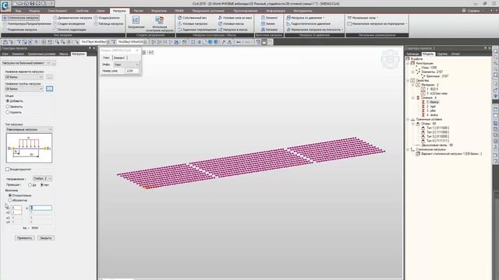
Task: Select the Static loads ribbon option
Action: [x=21, y=18]
